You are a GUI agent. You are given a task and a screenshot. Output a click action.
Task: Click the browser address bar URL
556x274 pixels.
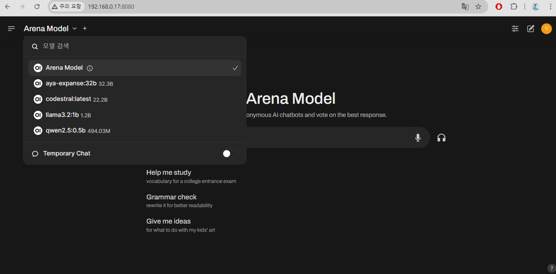(x=111, y=7)
